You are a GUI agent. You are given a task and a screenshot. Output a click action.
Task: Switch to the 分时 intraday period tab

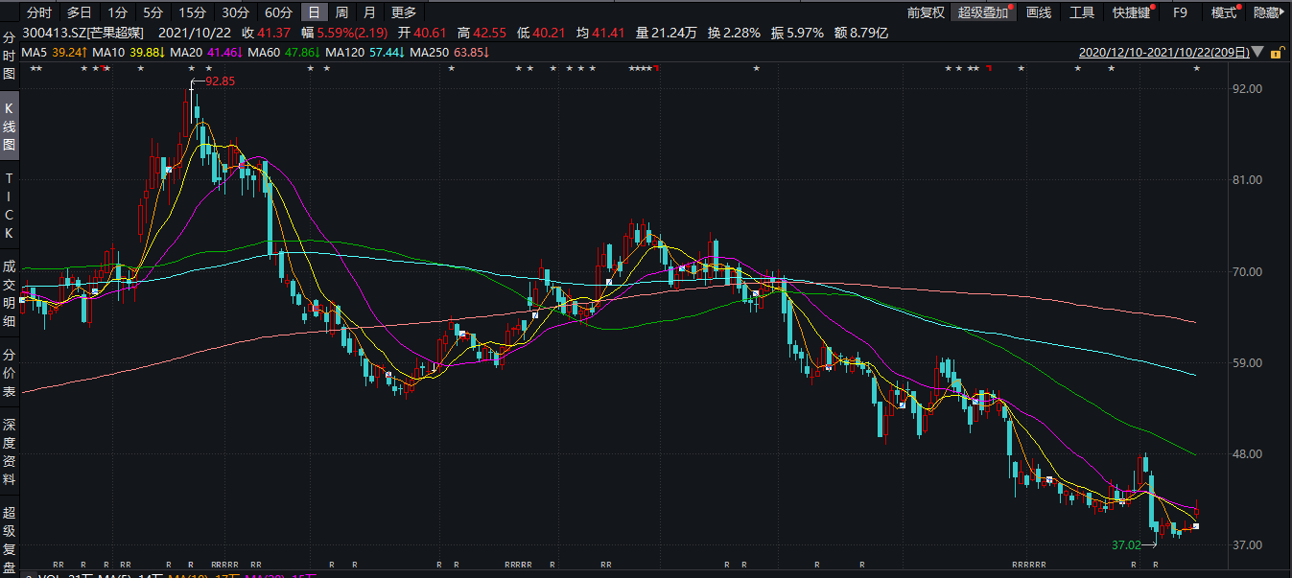[x=39, y=12]
